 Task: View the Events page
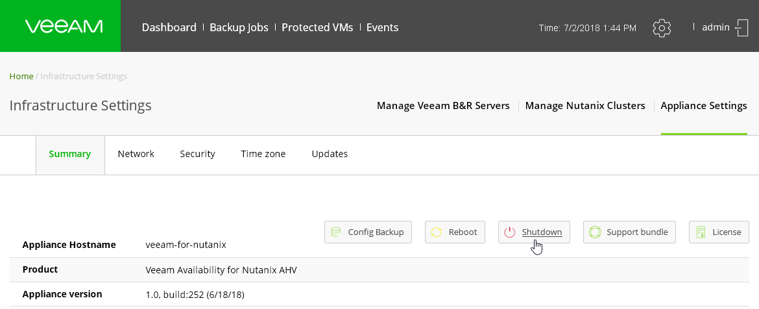(382, 27)
